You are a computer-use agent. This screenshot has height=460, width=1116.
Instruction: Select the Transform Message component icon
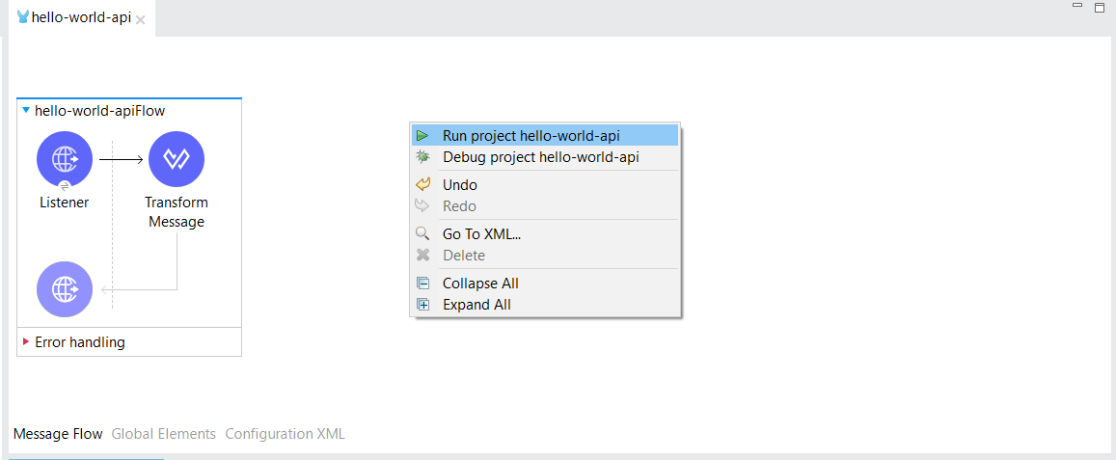point(177,159)
